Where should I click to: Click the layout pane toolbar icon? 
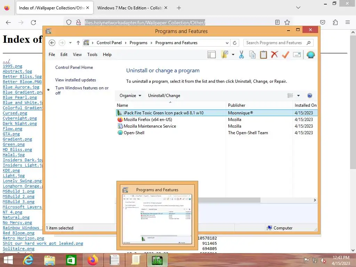[211, 55]
